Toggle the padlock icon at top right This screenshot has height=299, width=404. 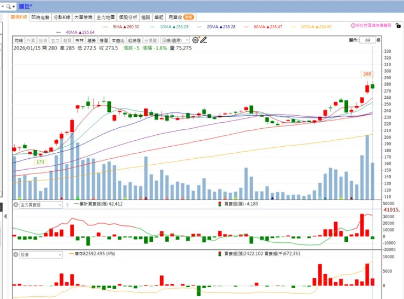399,25
